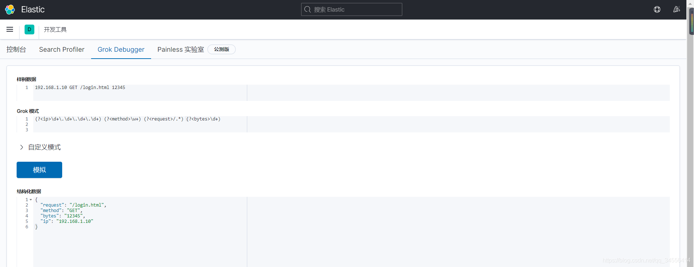Open the 开发工具 breadcrumb
Image resolution: width=694 pixels, height=267 pixels.
55,29
